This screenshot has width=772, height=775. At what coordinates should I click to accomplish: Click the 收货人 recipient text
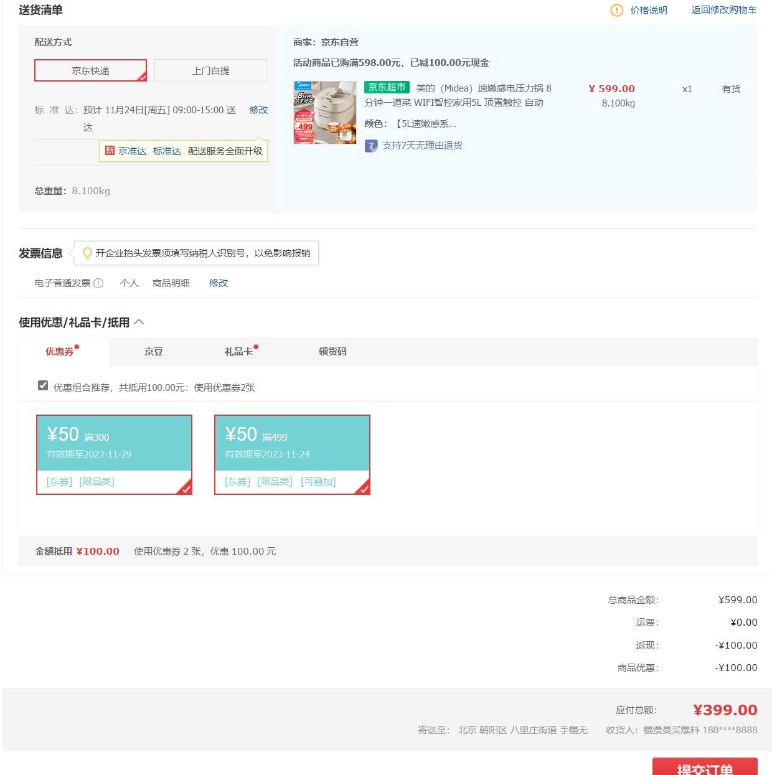[x=682, y=730]
